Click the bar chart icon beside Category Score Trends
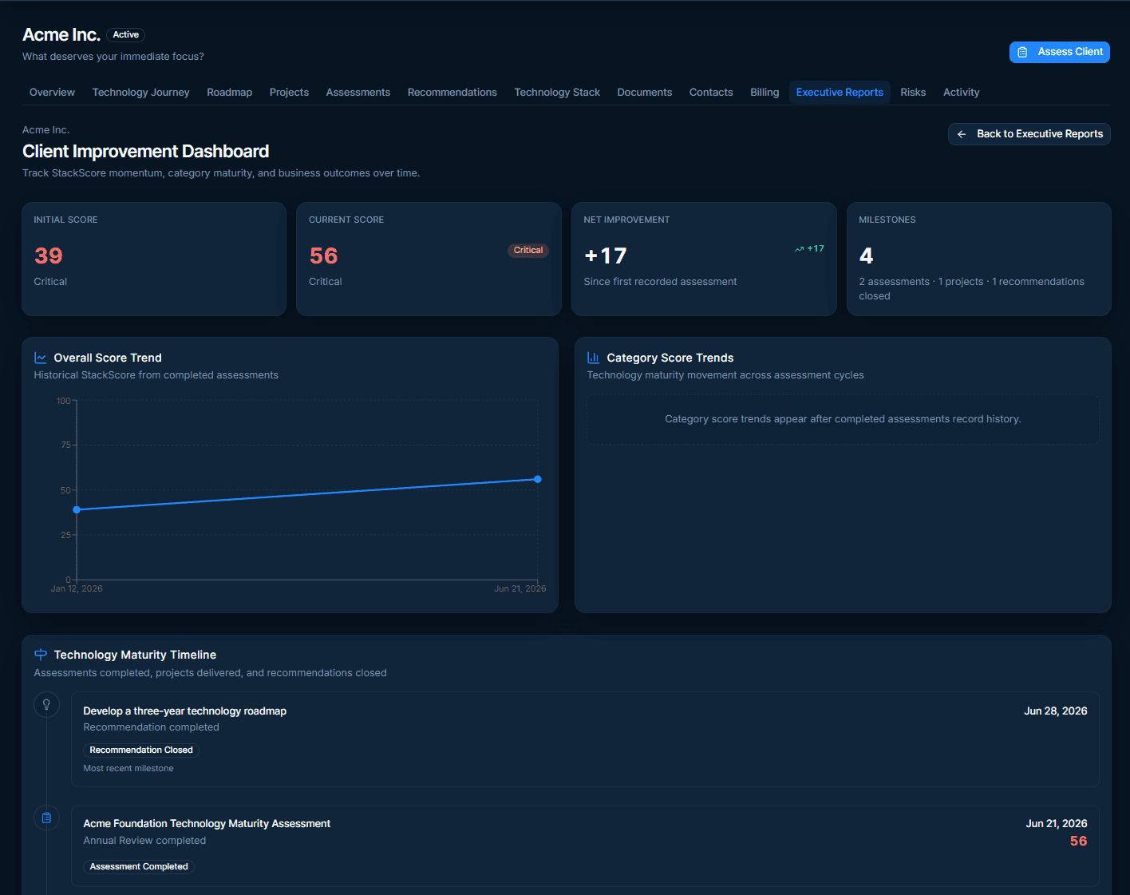Screen dimensions: 1130x895 point(594,358)
